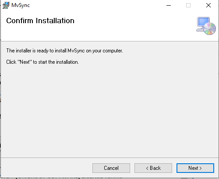The height and width of the screenshot is (179, 219).
Task: Go to previous step with Back button
Action: 153,168
